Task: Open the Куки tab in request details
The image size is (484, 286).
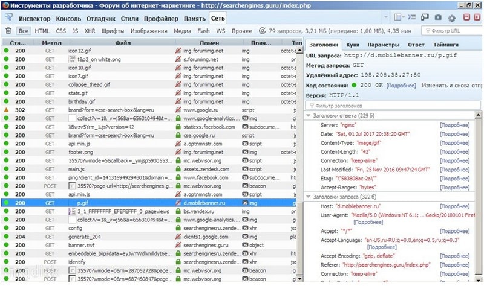Action: click(x=353, y=45)
